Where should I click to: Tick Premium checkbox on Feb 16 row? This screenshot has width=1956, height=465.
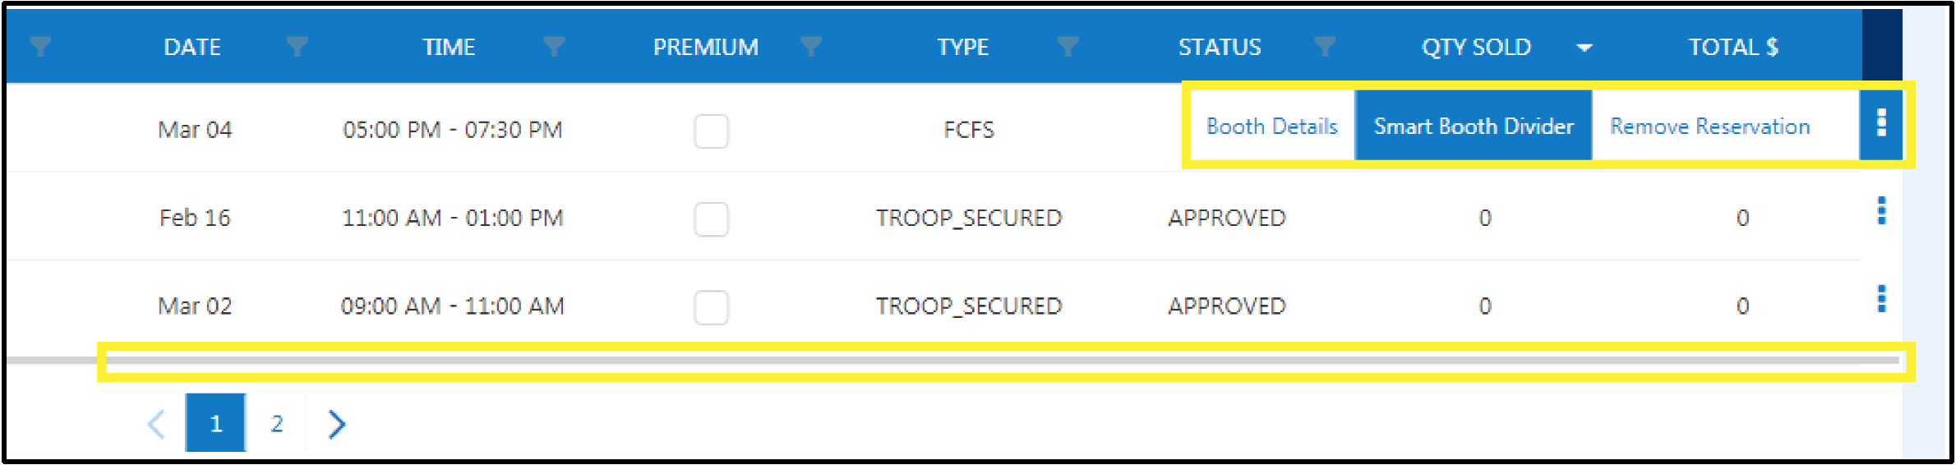tap(711, 219)
